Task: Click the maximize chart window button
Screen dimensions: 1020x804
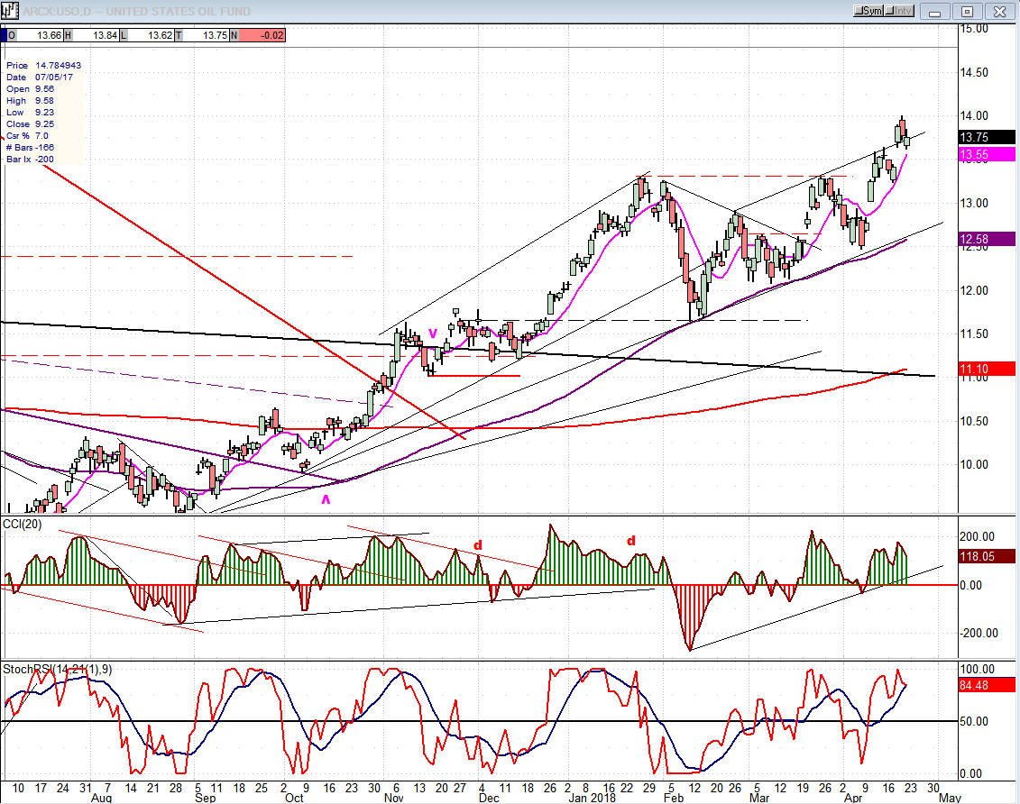Action: pyautogui.click(x=967, y=11)
